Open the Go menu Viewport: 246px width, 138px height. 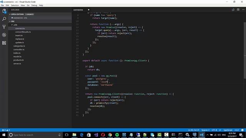click(28, 5)
